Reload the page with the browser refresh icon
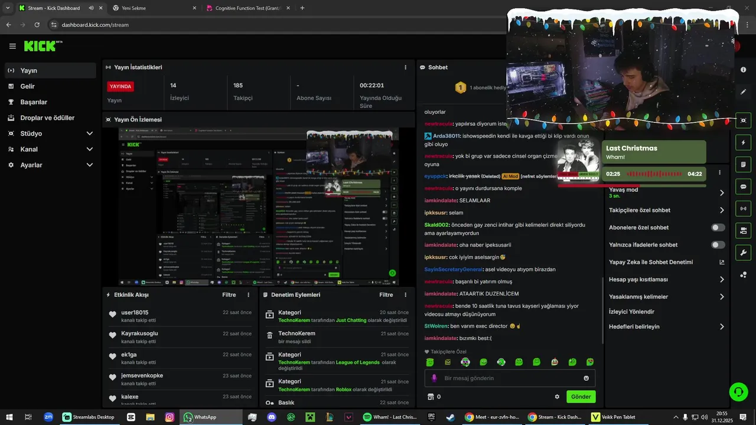The image size is (756, 425). tap(37, 25)
